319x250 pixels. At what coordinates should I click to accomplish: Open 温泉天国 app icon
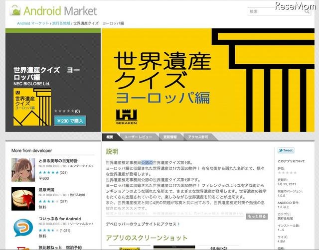pyautogui.click(x=23, y=199)
